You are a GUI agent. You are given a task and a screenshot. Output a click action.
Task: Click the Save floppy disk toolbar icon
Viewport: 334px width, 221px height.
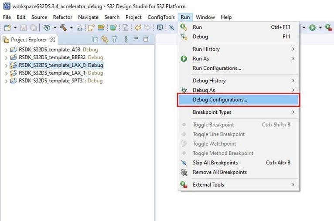(24, 27)
